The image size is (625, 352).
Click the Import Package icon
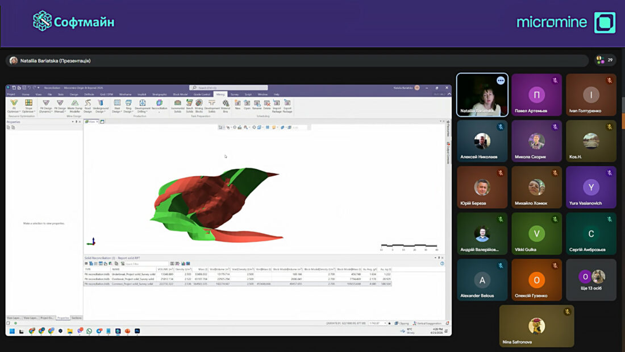[x=277, y=105]
